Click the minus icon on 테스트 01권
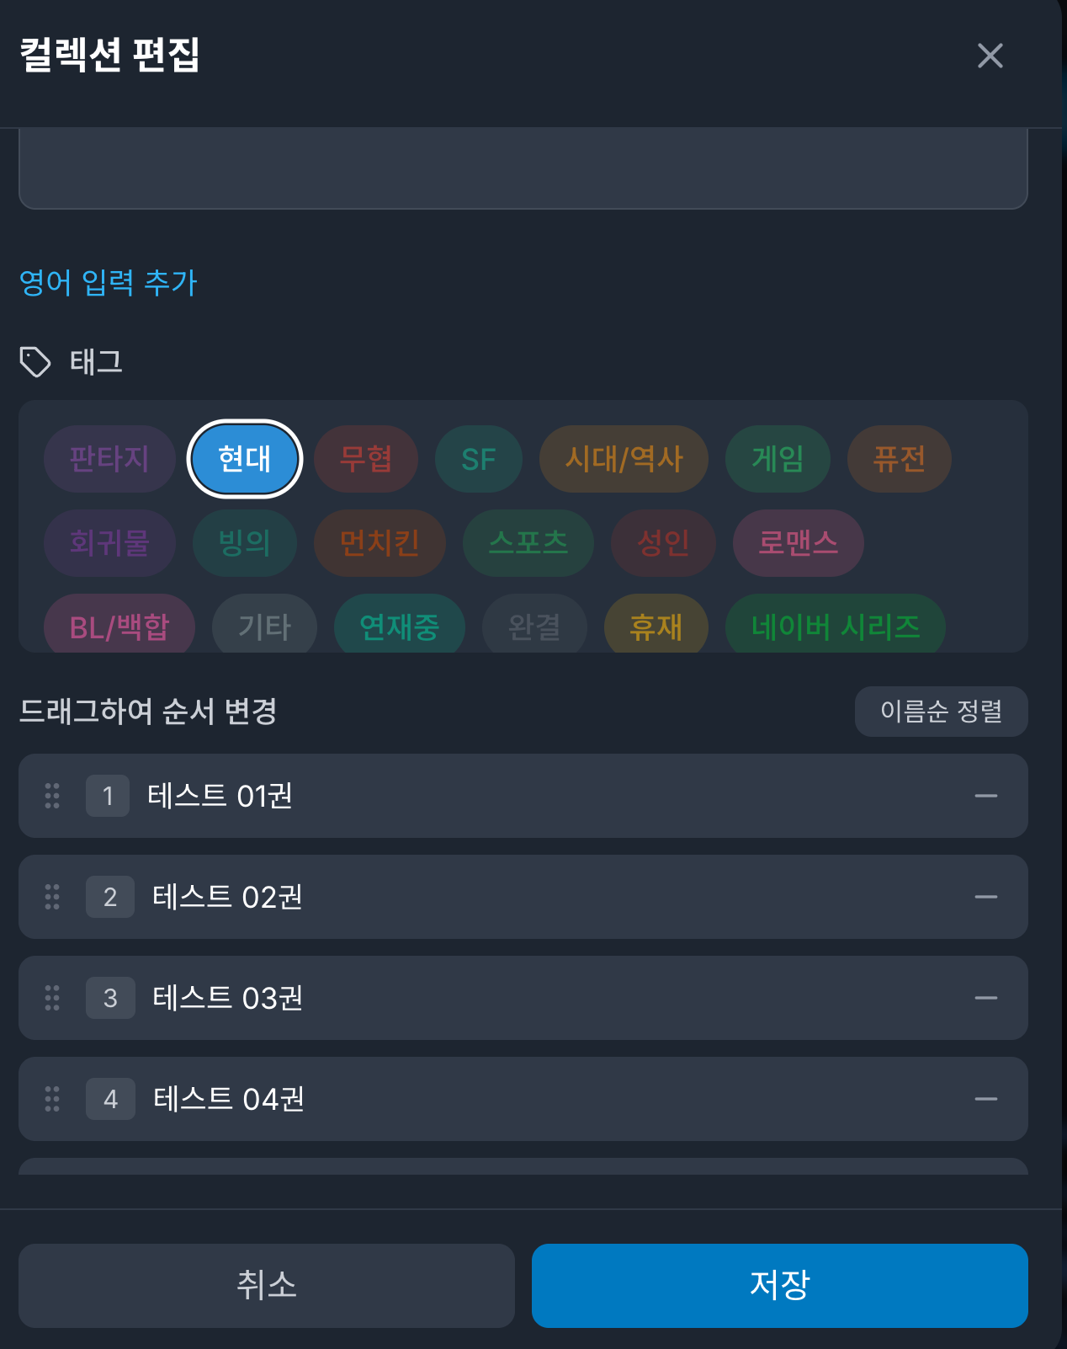This screenshot has width=1067, height=1349. click(x=986, y=796)
